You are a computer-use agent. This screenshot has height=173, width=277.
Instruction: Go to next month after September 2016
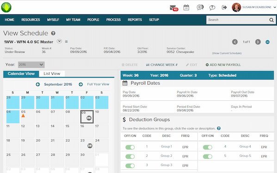point(81,84)
